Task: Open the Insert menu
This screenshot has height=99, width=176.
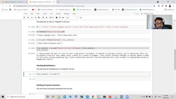Action: tap(45, 14)
